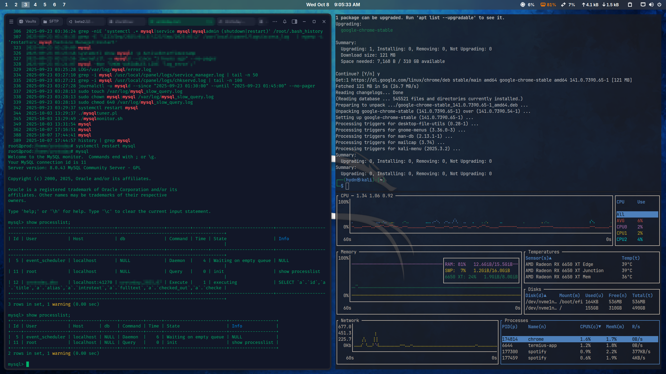Open the Termius hamburger menu
Screen dimensions: 666x374
(11, 22)
